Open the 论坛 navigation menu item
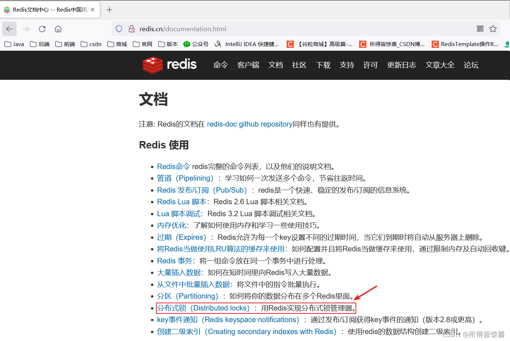510x341 pixels. 471,65
